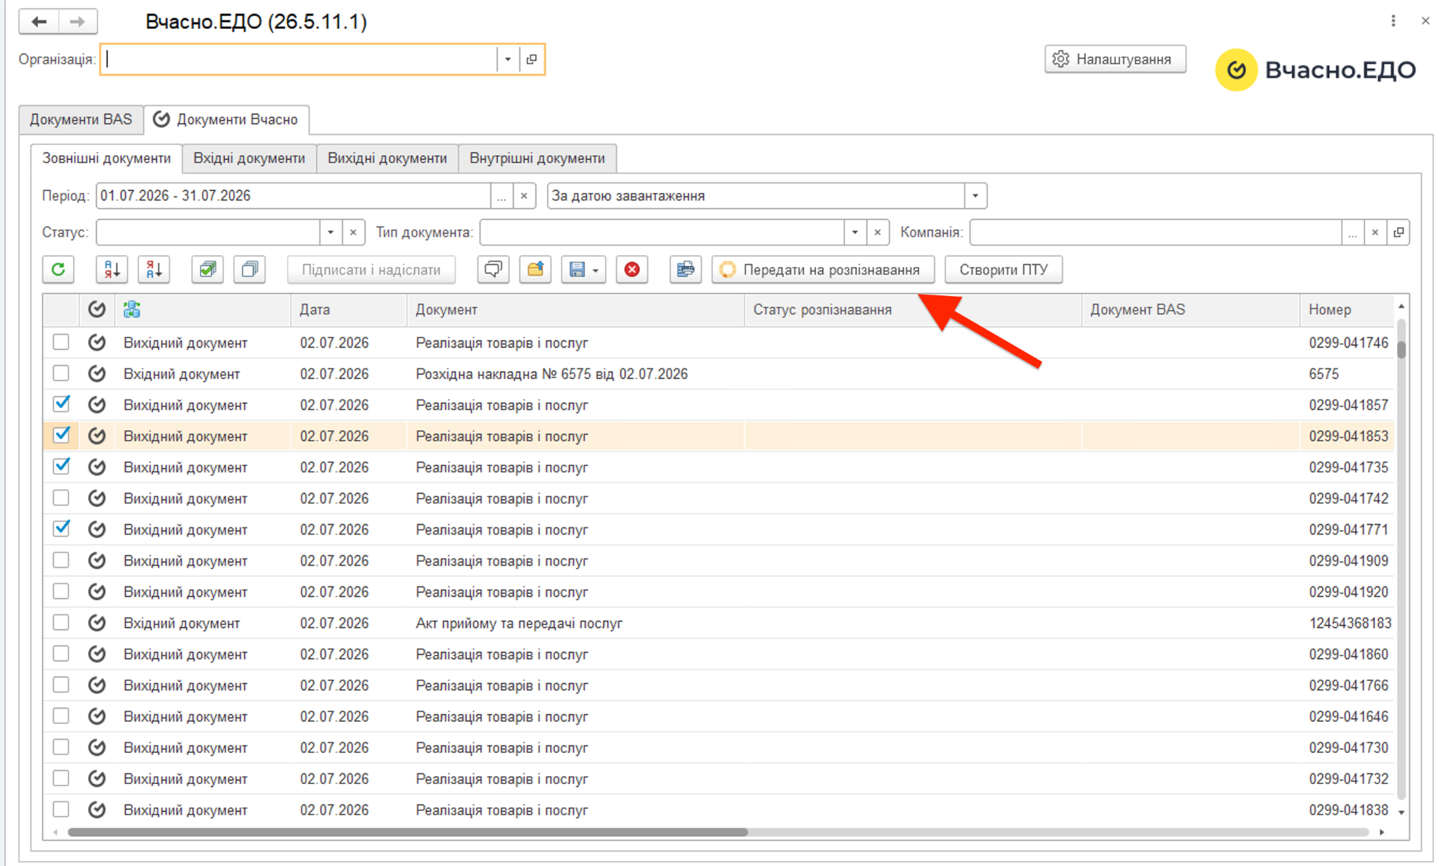Click status icon in row numbered 6575
This screenshot has height=866, width=1448.
coord(97,374)
